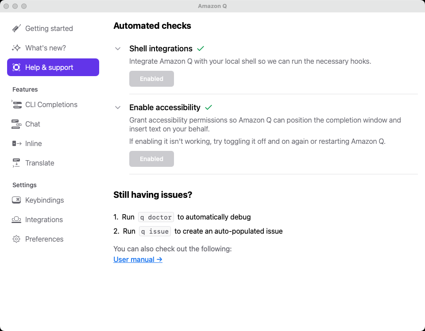Click the CLI Completions icon
The height and width of the screenshot is (331, 425).
click(16, 104)
